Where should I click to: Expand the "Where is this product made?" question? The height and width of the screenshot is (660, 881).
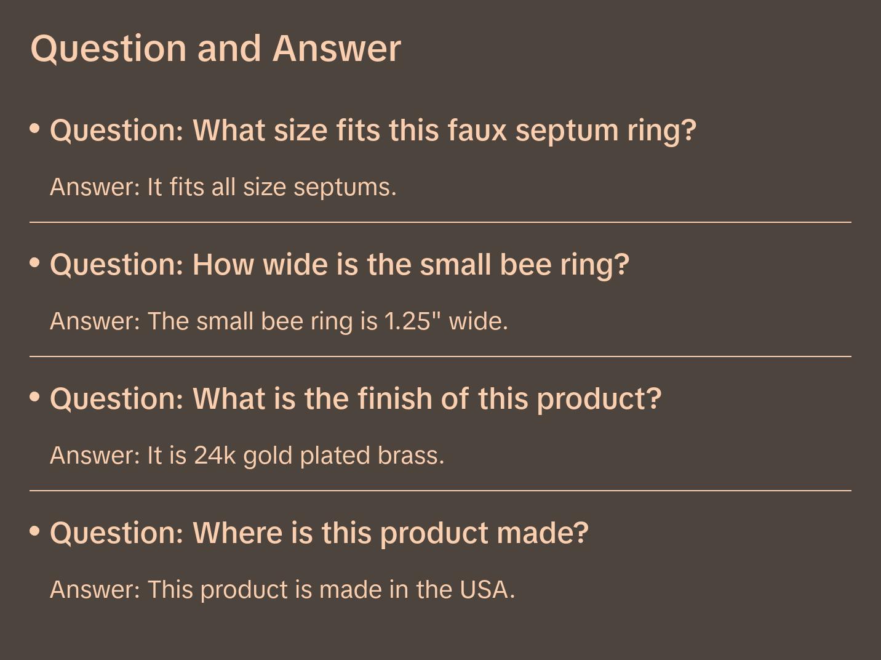(x=319, y=533)
